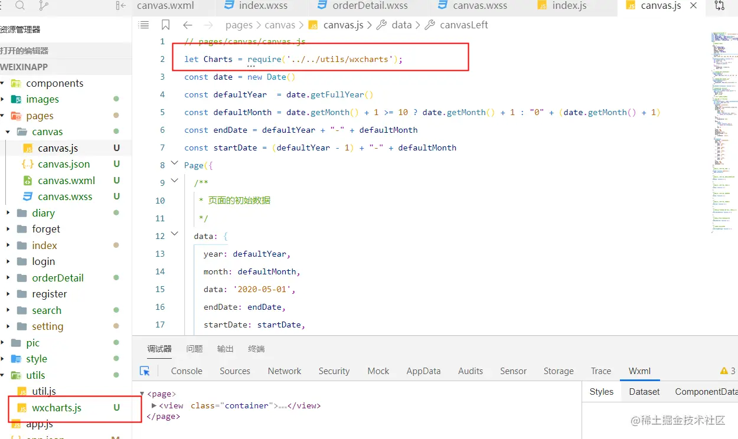
Task: Open the Audits devtools tab
Action: (471, 371)
